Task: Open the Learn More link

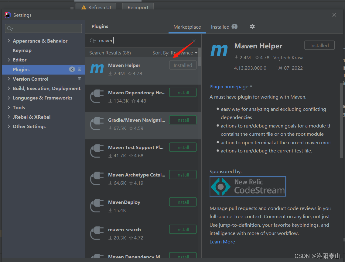Action: coord(222,242)
